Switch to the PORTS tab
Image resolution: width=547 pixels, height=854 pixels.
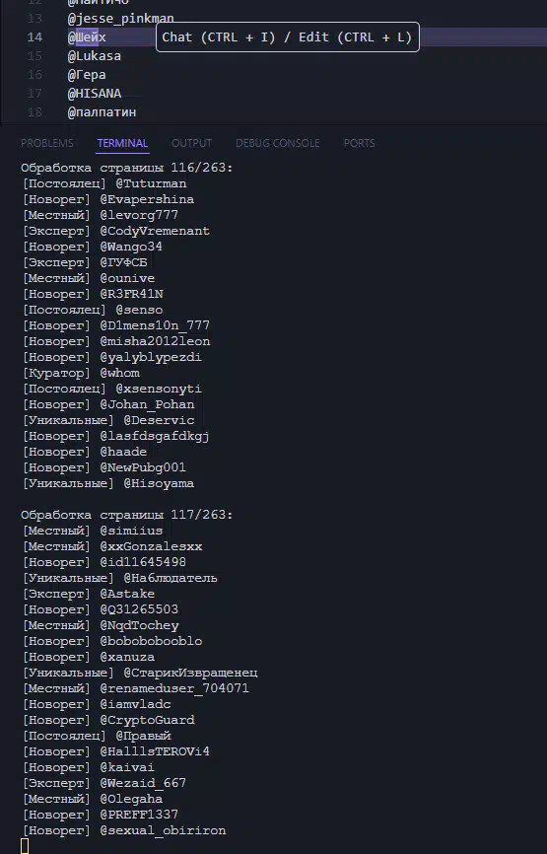359,143
